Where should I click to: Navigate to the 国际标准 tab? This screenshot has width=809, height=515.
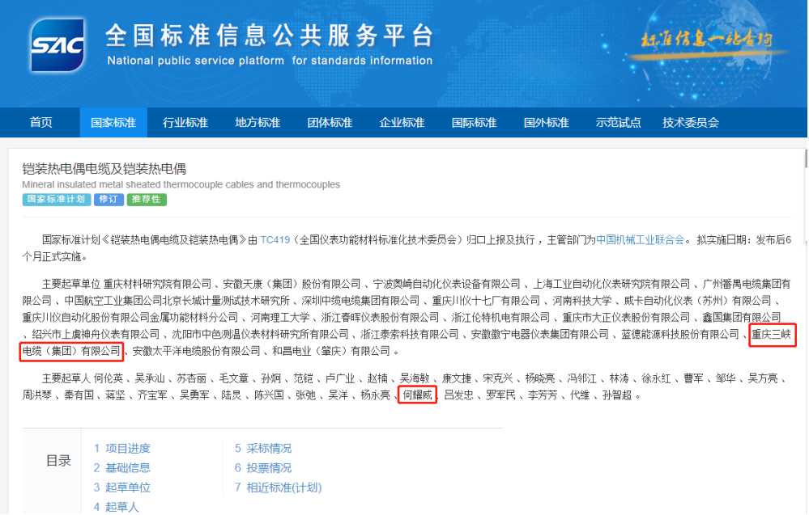475,123
